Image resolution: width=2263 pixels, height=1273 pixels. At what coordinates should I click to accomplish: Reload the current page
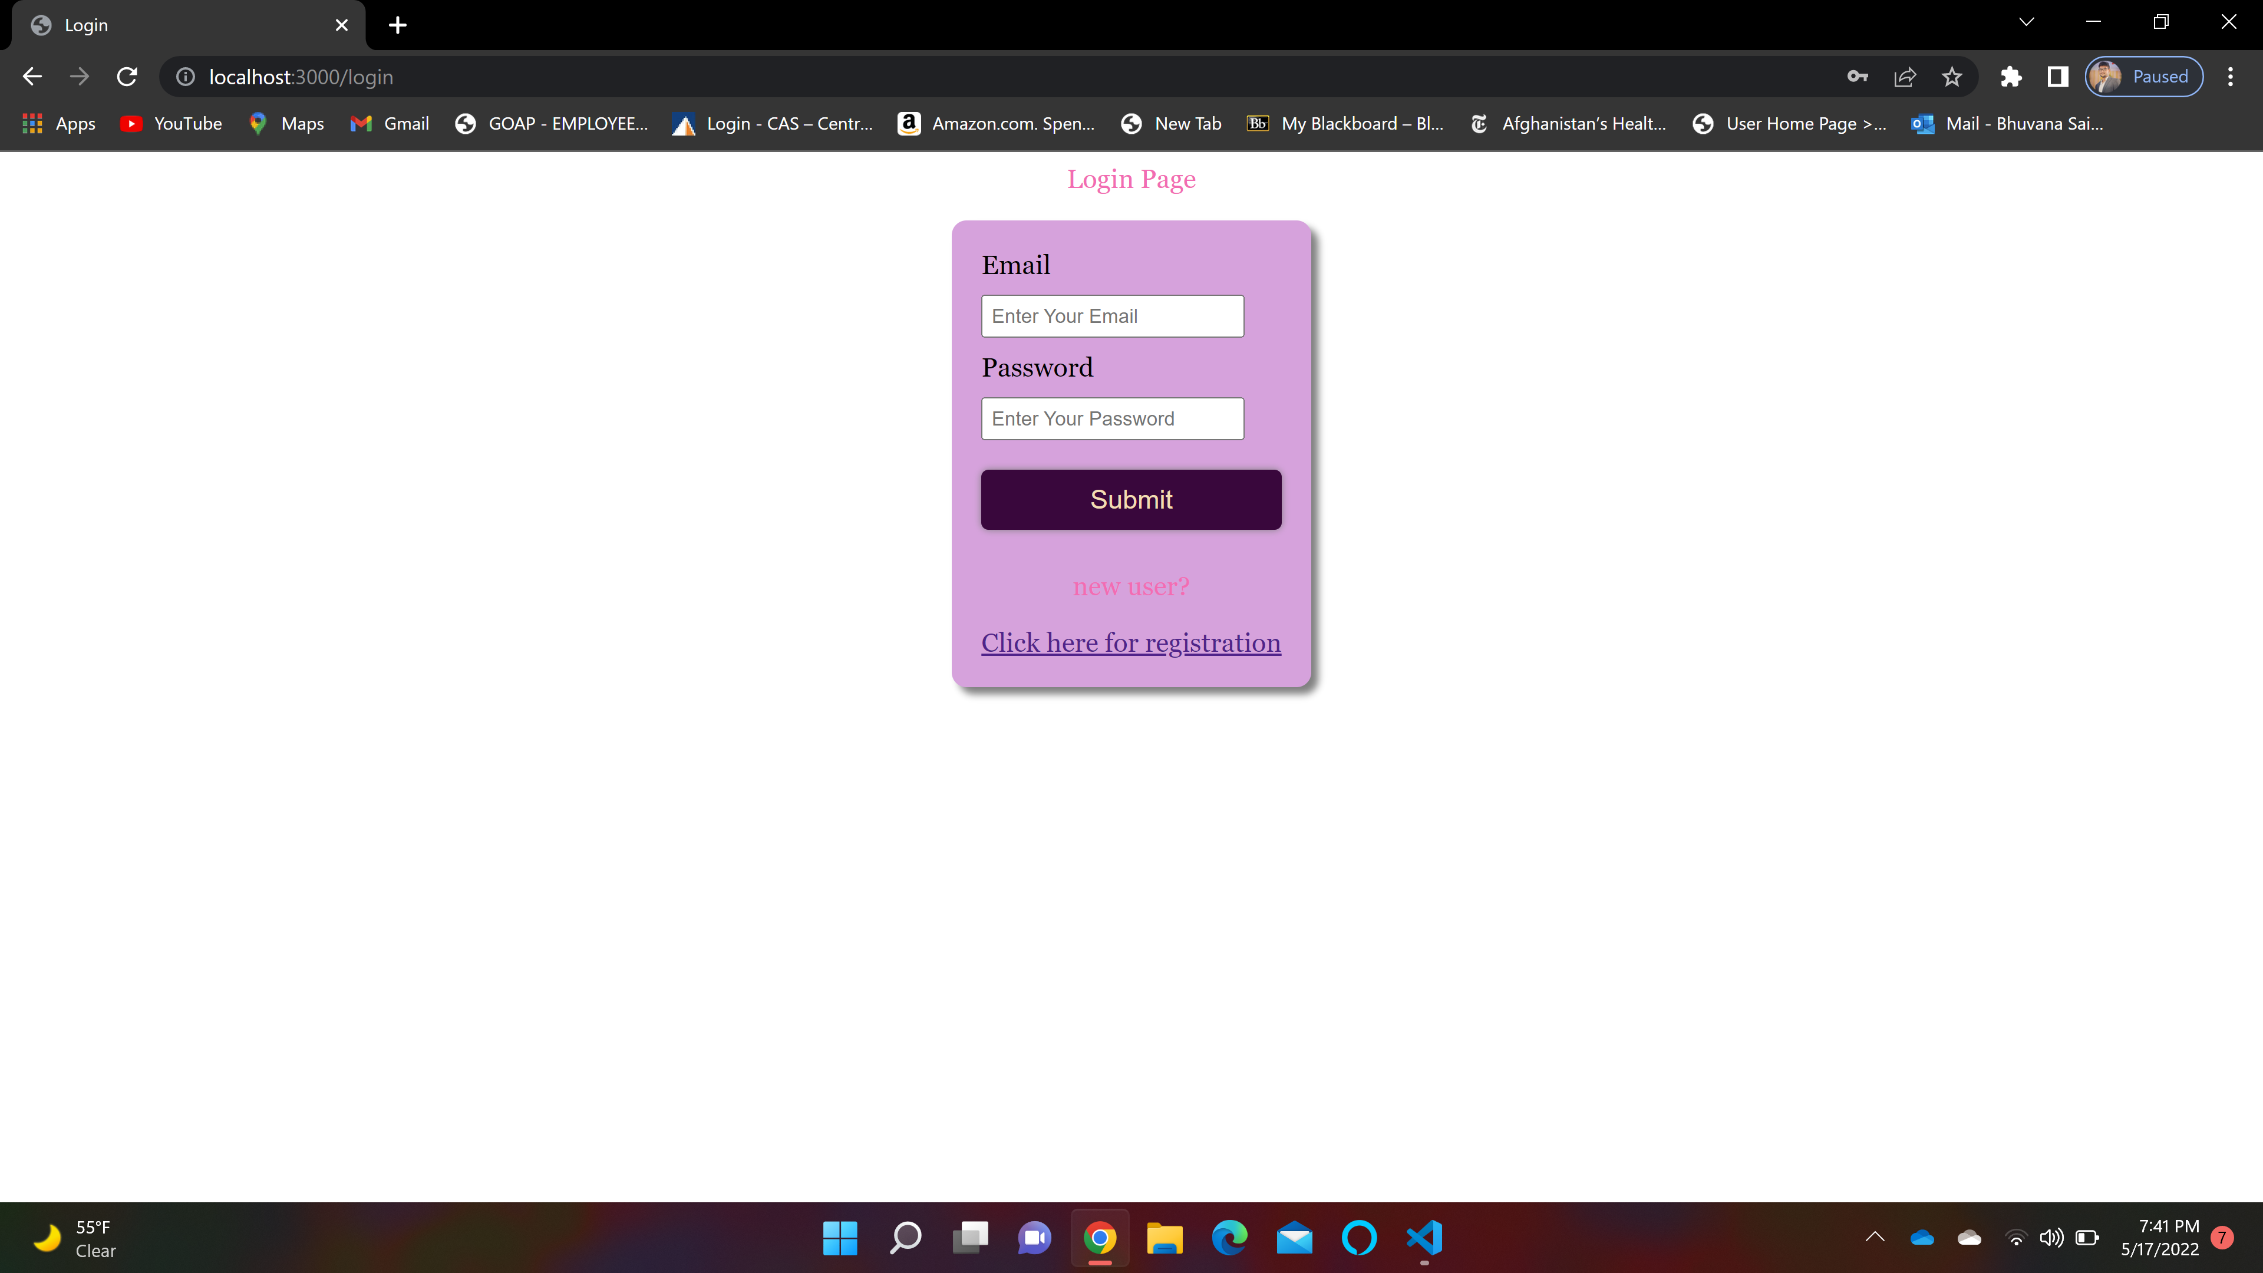pyautogui.click(x=127, y=77)
